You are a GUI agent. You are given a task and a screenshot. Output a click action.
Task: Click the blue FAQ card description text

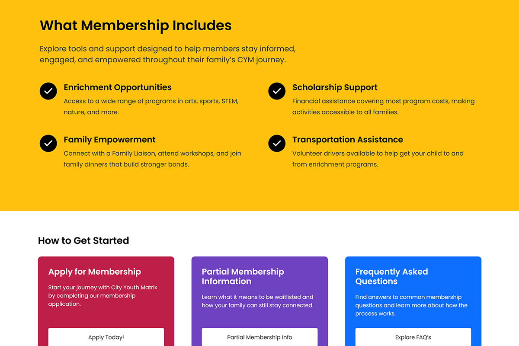[x=411, y=305]
